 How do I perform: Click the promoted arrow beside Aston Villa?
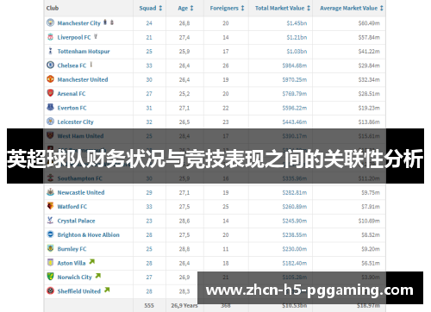pos(92,262)
